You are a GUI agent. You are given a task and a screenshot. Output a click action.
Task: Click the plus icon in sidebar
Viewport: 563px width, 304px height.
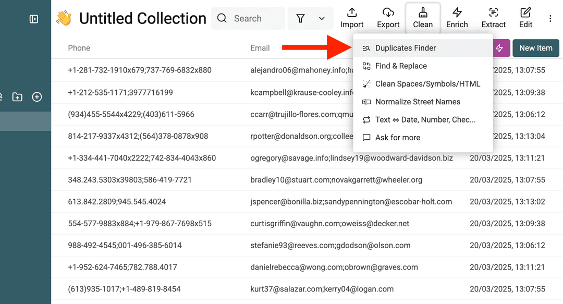click(36, 96)
